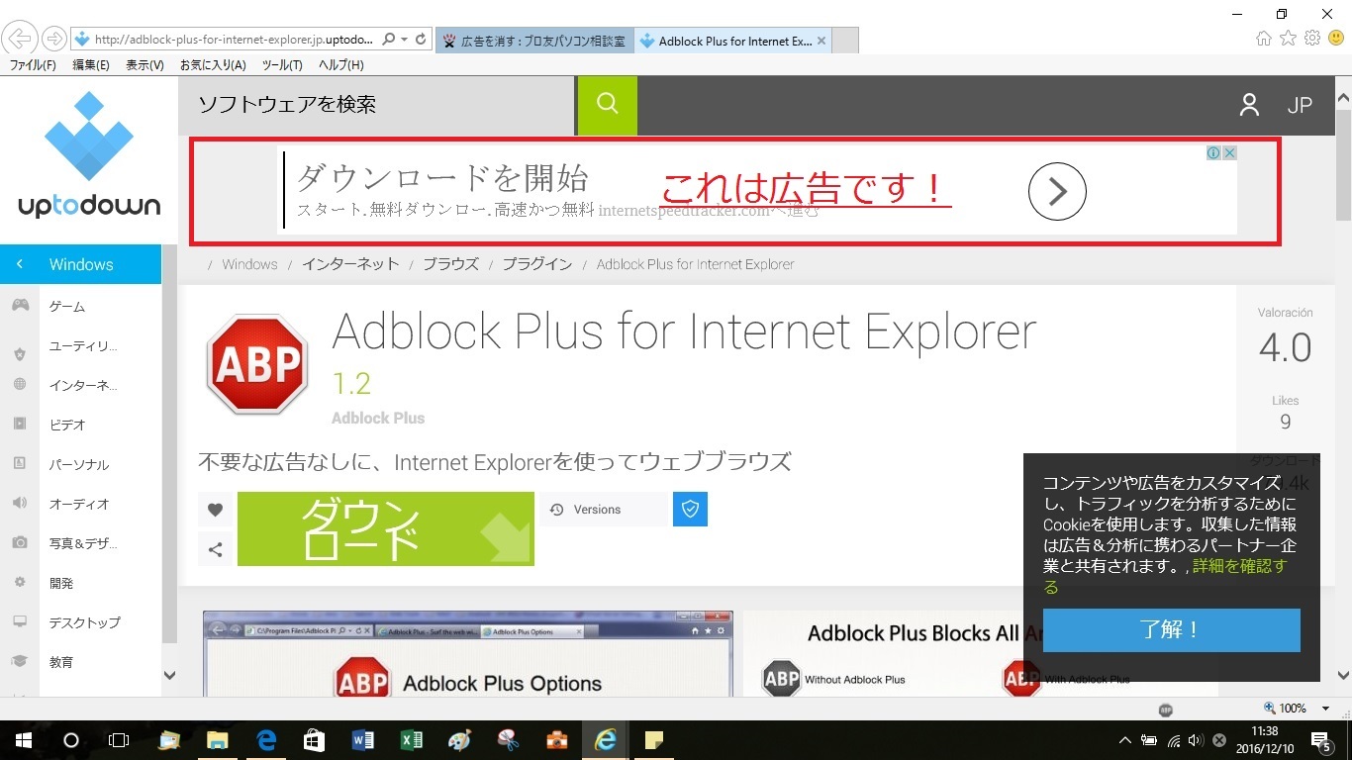Screen dimensions: 1352x760
Task: Open Edge browser on the taskbar
Action: pos(266,740)
